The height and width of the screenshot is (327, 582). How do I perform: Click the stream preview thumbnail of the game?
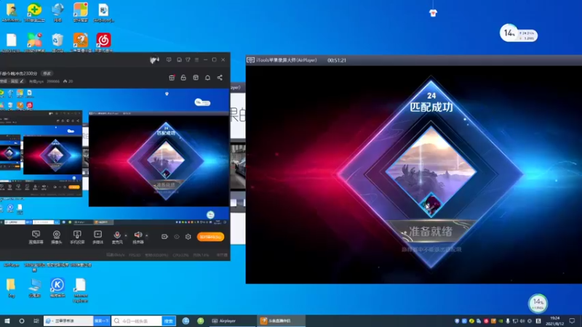[x=159, y=161]
